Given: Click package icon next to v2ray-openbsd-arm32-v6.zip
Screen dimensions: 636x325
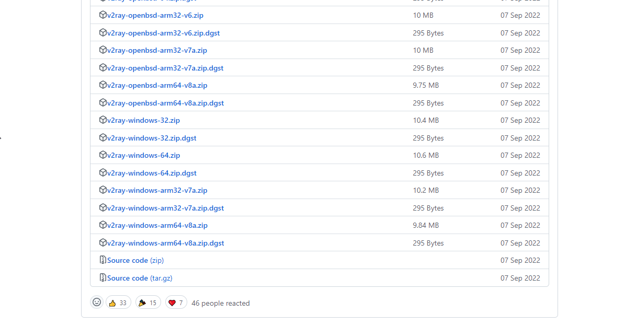Looking at the screenshot, I should (x=103, y=15).
